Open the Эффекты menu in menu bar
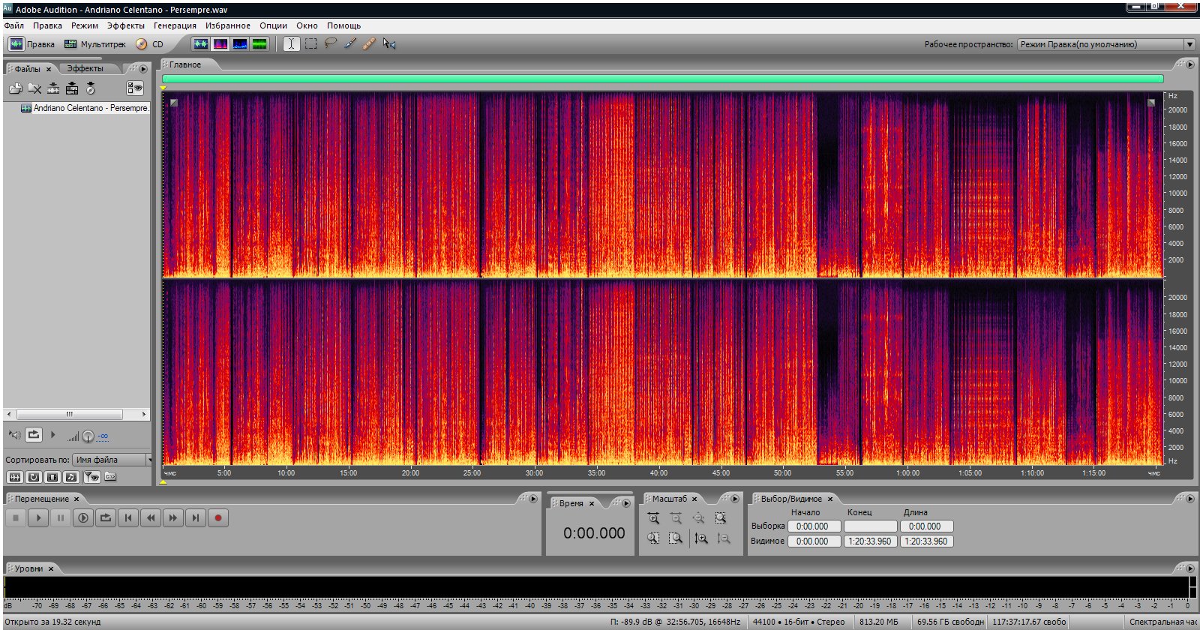This screenshot has width=1200, height=630. tap(125, 25)
